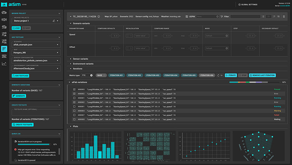Screen dimensions: 292x165
Task: Tick checkbox of first #00001 Running row
Action: (74, 98)
